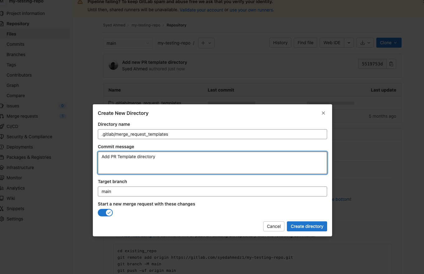This screenshot has height=274, width=424.
Task: Click the Syed Ahmed commit avatar
Action: pos(113,65)
